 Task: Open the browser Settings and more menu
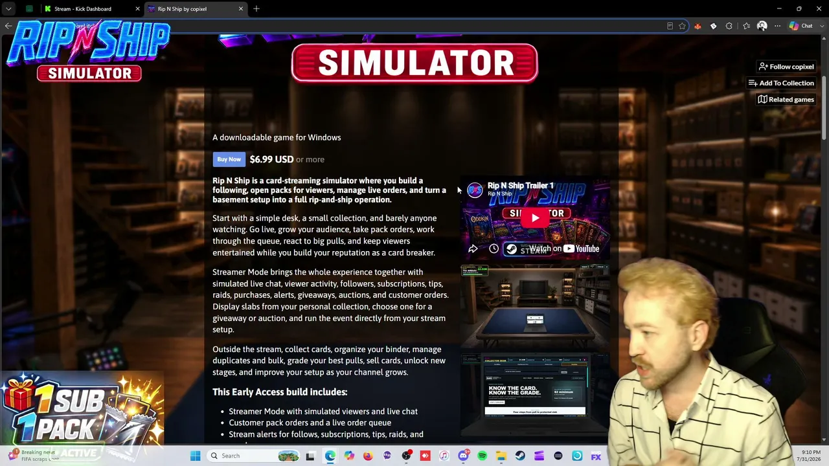point(777,26)
